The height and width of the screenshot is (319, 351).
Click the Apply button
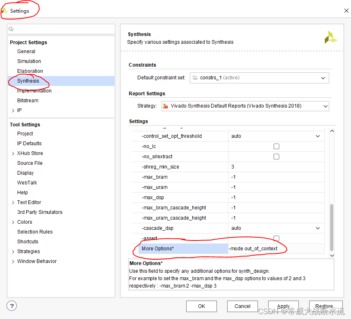click(283, 306)
